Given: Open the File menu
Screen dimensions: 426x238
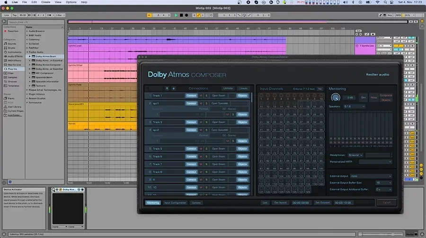Looking at the screenshot, I should 25,2.
